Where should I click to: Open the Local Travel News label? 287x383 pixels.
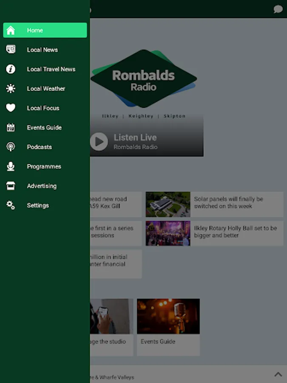click(51, 69)
